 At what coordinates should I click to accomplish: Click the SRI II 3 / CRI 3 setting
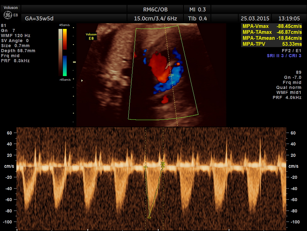pyautogui.click(x=284, y=56)
